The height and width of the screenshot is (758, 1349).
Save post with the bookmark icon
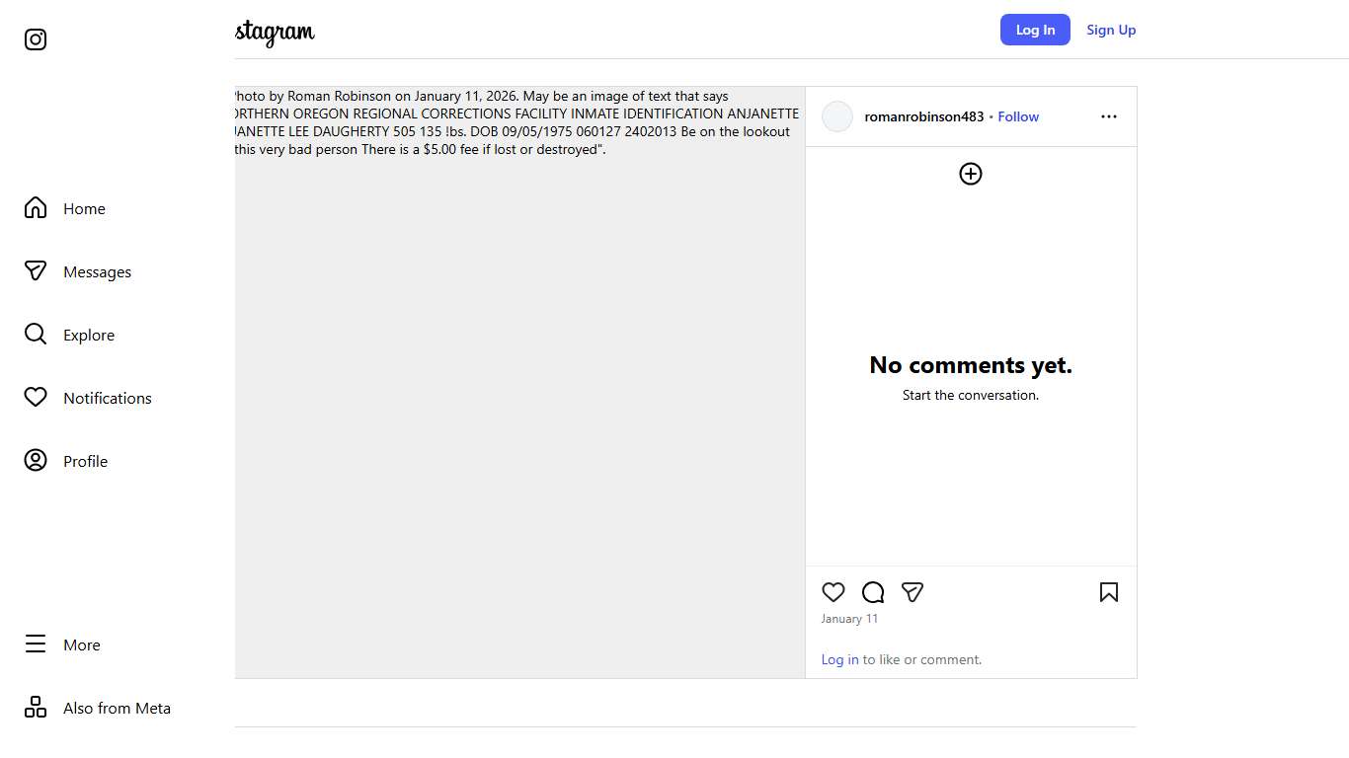pos(1109,592)
